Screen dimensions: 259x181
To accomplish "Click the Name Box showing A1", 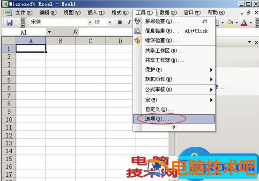I will pos(24,32).
